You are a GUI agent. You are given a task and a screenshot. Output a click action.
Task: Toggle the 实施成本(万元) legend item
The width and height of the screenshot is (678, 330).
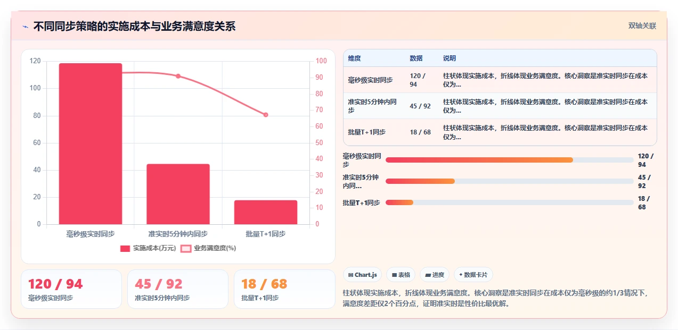point(148,248)
